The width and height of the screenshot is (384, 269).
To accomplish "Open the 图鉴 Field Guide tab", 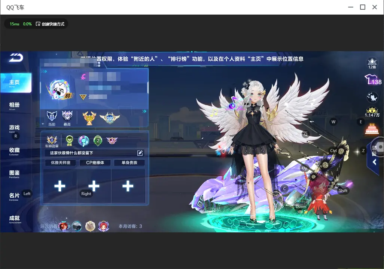I will [14, 174].
